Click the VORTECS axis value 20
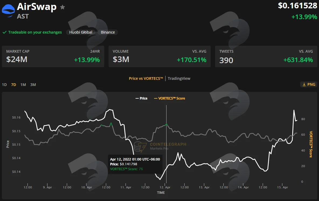319x201 pixels. pos(303,166)
